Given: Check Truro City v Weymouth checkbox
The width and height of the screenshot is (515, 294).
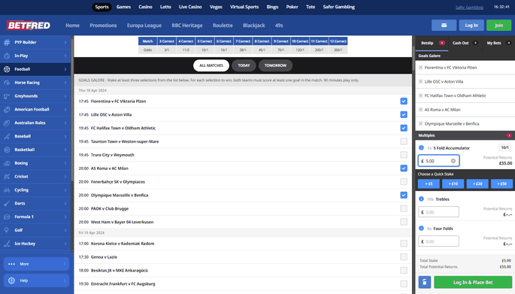Looking at the screenshot, I should (404, 155).
